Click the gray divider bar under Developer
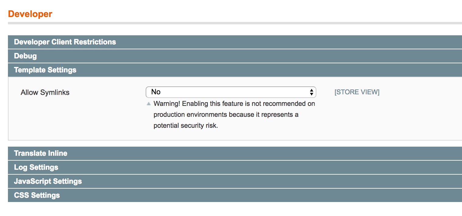Image resolution: width=462 pixels, height=216 pixels. [235, 23]
